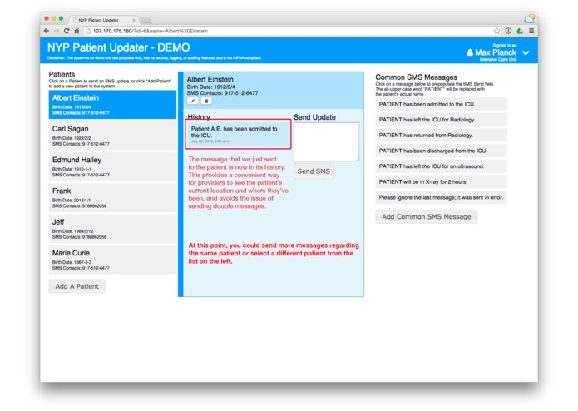Click the 'NYP Patient Updater - DEMO' title
The width and height of the screenshot is (578, 411).
pos(119,47)
